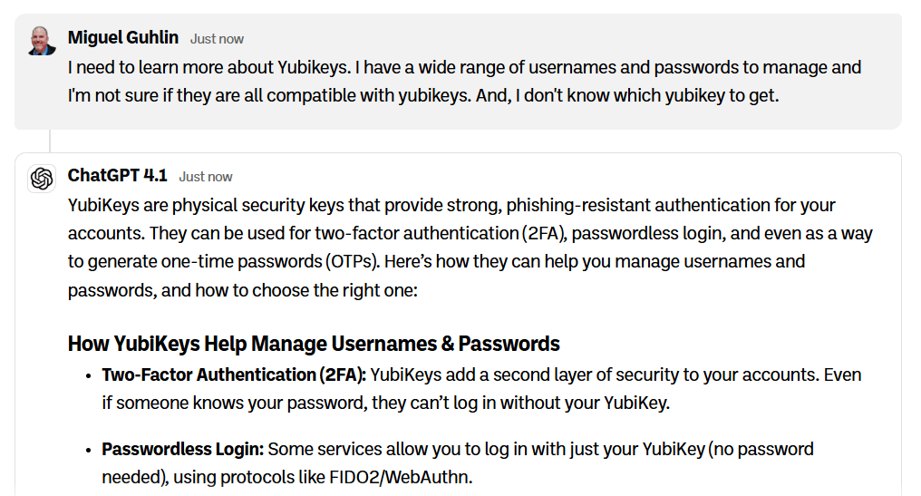
Task: Click the bold "Passwordless Login:" label
Action: tap(182, 449)
